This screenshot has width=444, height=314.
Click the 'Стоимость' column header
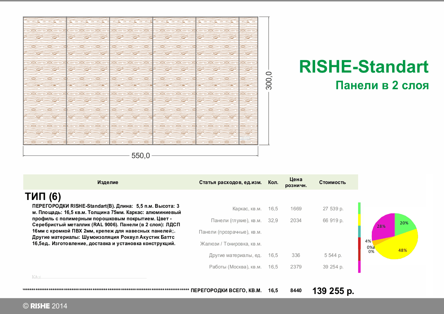[333, 182]
